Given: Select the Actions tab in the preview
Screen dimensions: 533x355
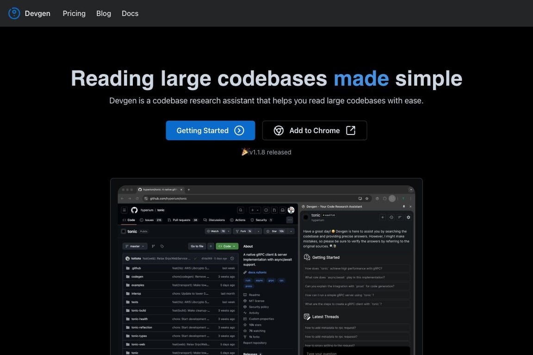Looking at the screenshot, I should pyautogui.click(x=238, y=220).
